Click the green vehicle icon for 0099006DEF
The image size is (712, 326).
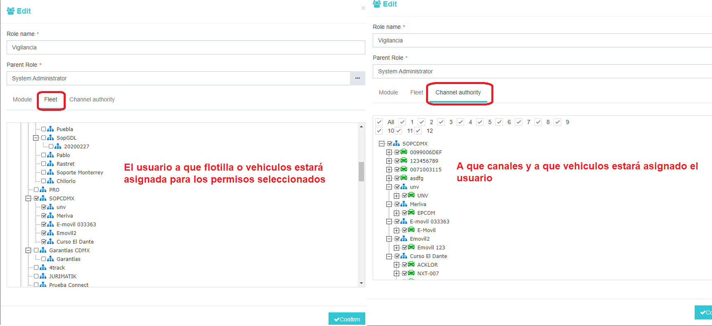404,152
